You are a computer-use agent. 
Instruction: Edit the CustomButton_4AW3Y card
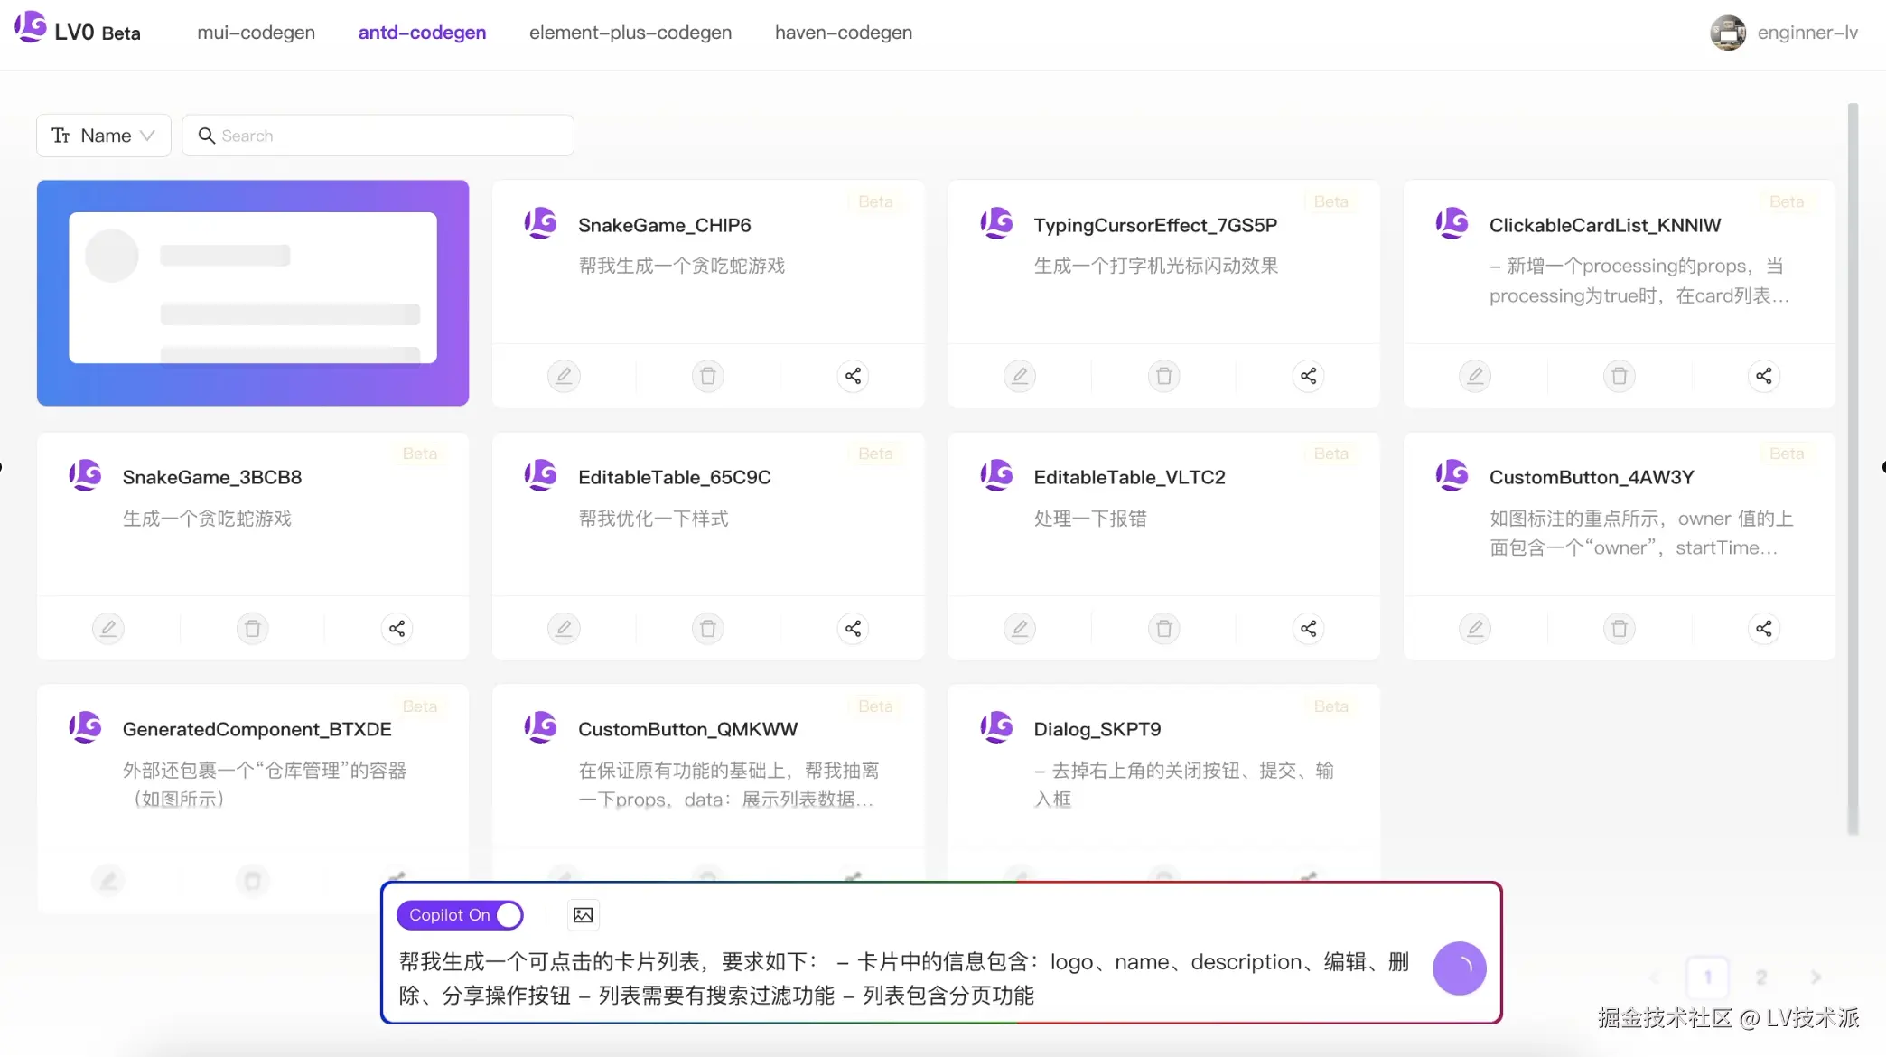point(1474,629)
